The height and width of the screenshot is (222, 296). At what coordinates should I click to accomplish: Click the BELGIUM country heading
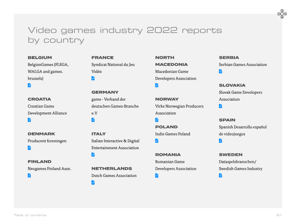coord(40,58)
